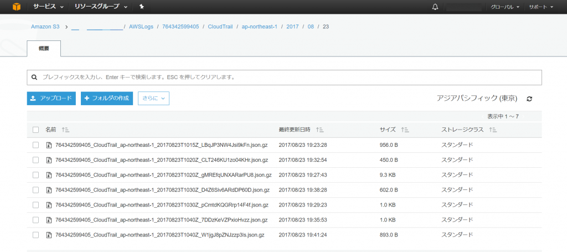Click the ストレージクラス column header

462,130
